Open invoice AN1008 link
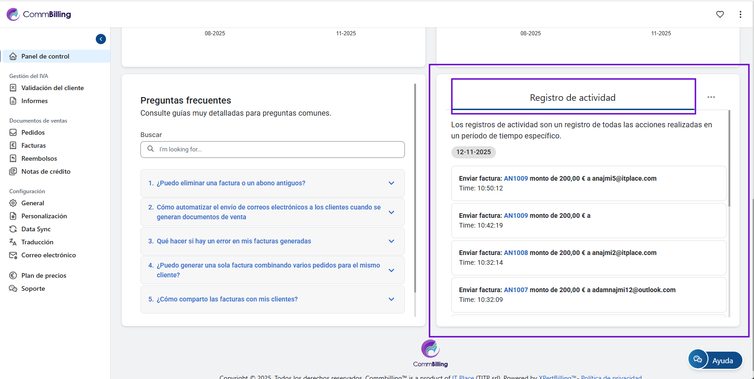This screenshot has height=379, width=754. coord(516,253)
